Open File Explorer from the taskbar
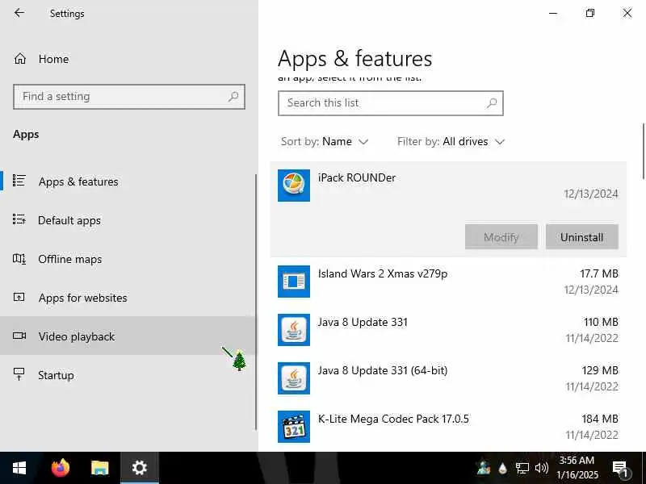This screenshot has height=484, width=646. coord(99,468)
